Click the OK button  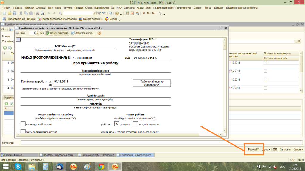pyautogui.click(x=275, y=149)
